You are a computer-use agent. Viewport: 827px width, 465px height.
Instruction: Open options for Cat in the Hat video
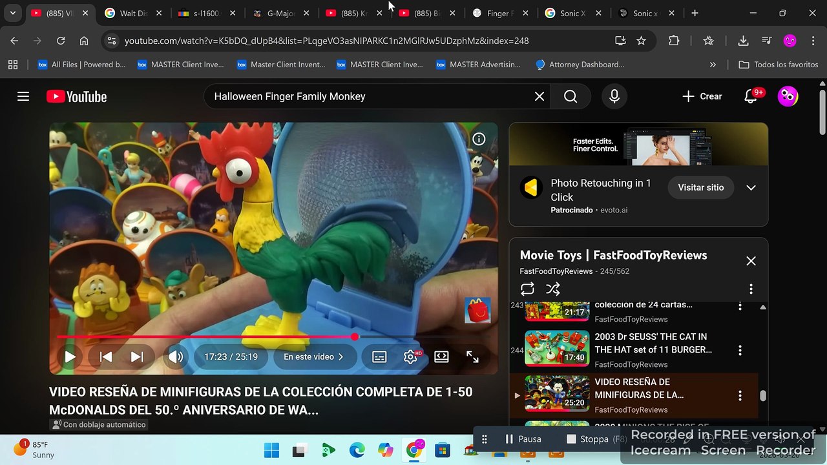(740, 350)
